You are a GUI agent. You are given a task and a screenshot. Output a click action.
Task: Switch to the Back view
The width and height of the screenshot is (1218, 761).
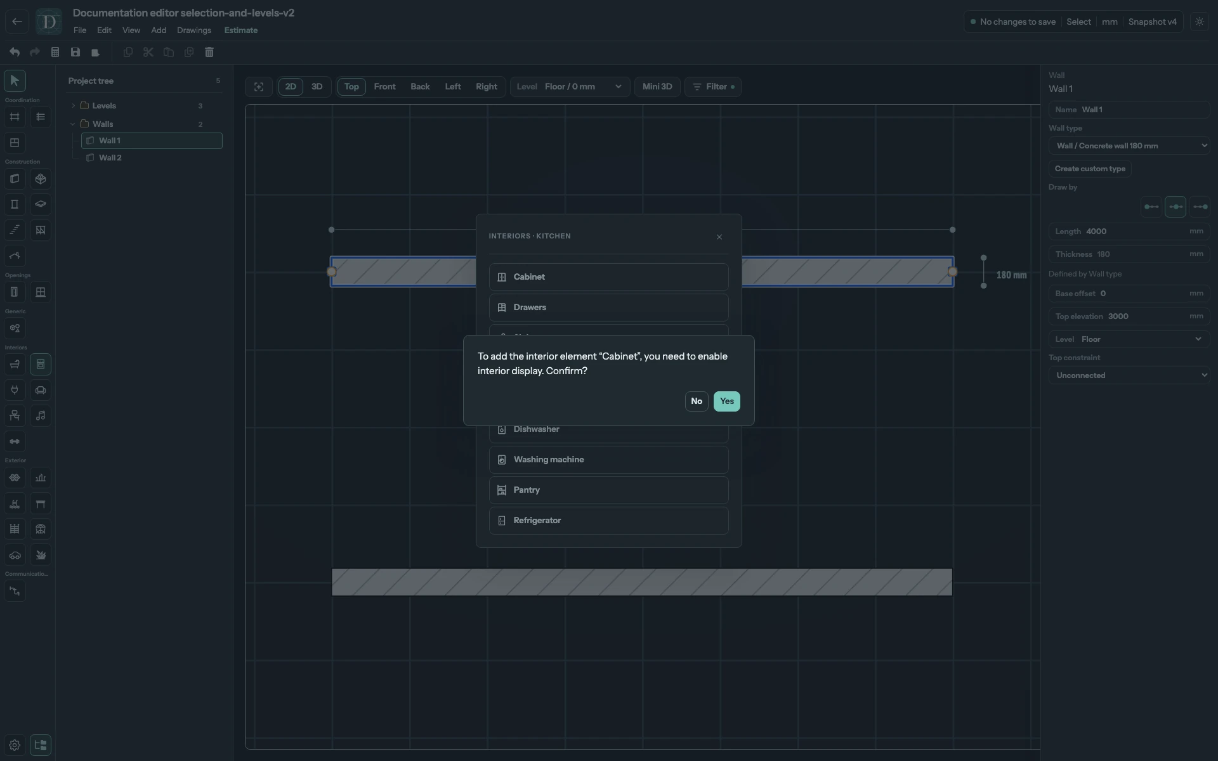420,87
